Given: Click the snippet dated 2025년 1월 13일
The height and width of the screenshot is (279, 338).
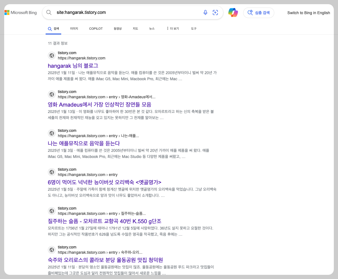Looking at the screenshot, I should [x=131, y=115].
